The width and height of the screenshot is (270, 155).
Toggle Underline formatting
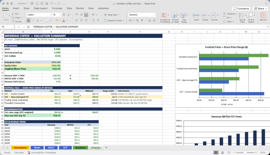tap(38, 21)
